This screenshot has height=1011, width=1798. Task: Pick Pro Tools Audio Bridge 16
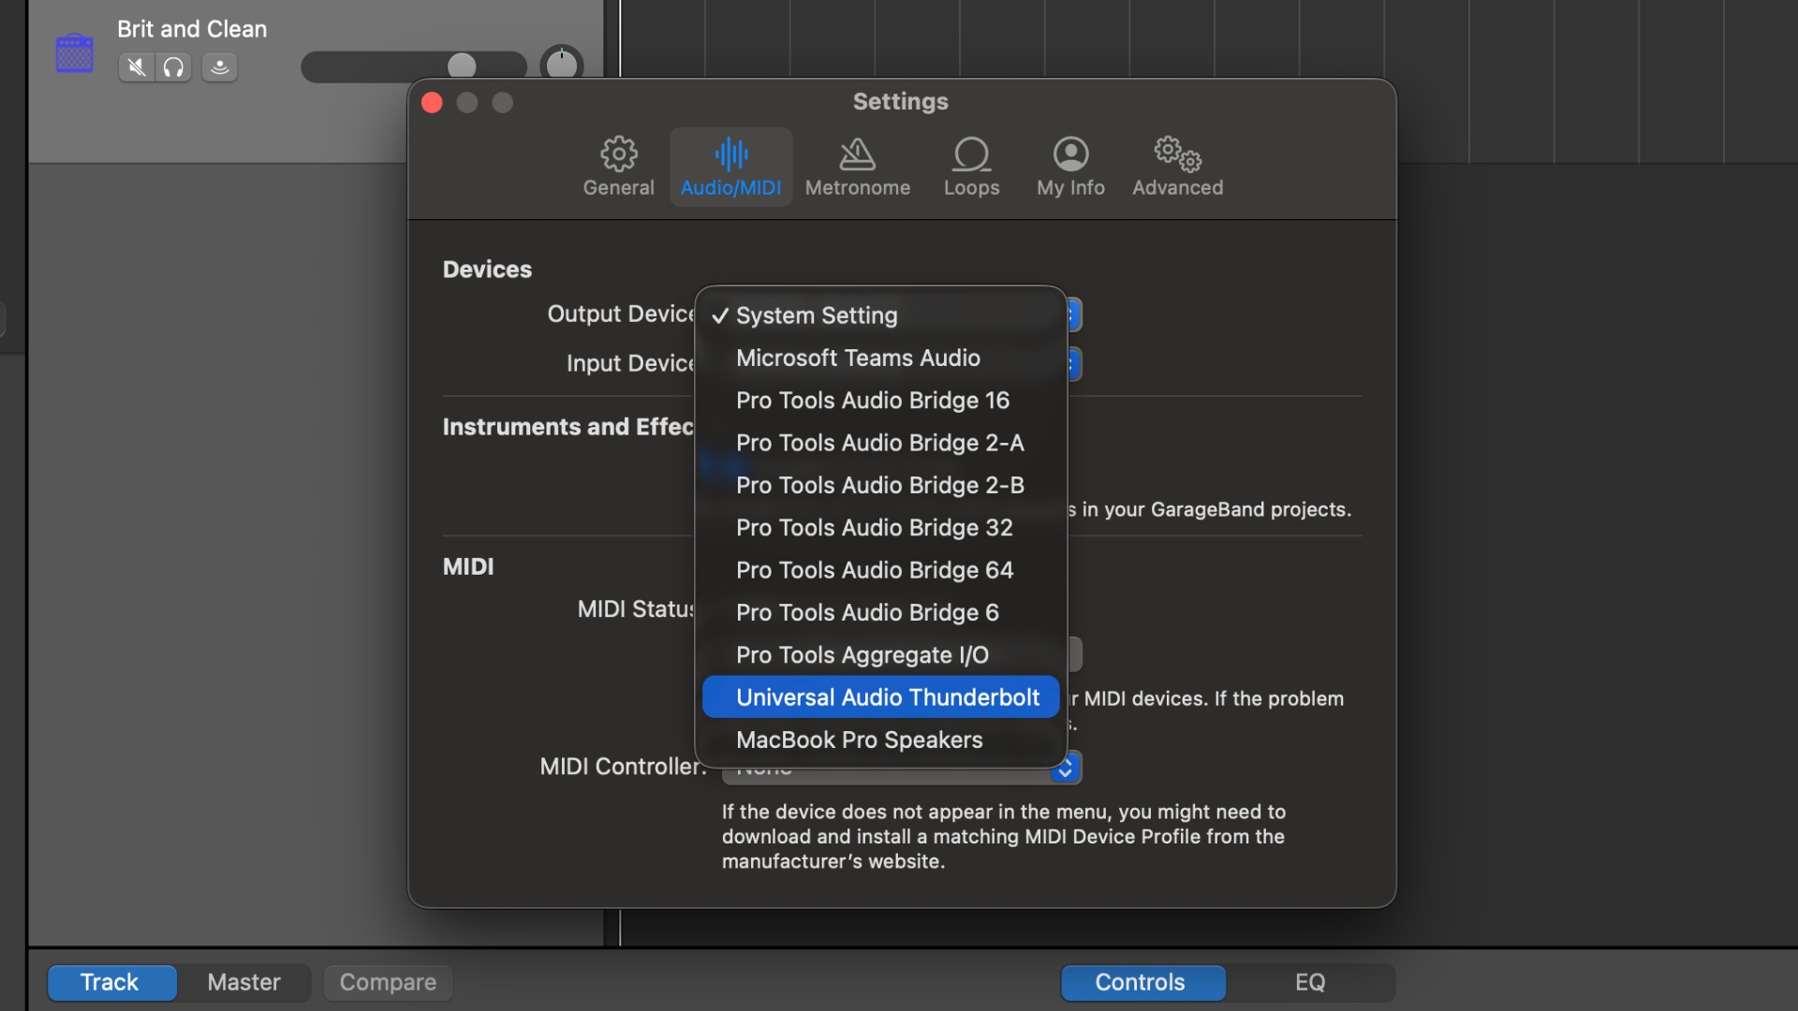tap(880, 401)
